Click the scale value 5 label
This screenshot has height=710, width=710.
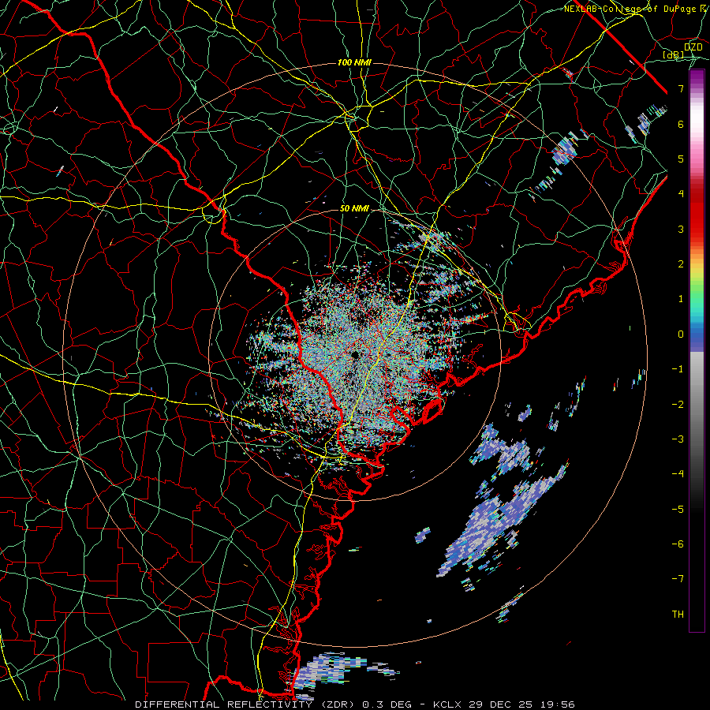coord(681,159)
